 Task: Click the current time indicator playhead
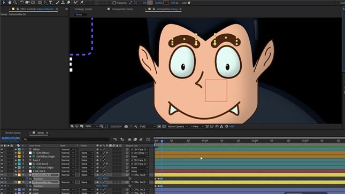(x=162, y=141)
